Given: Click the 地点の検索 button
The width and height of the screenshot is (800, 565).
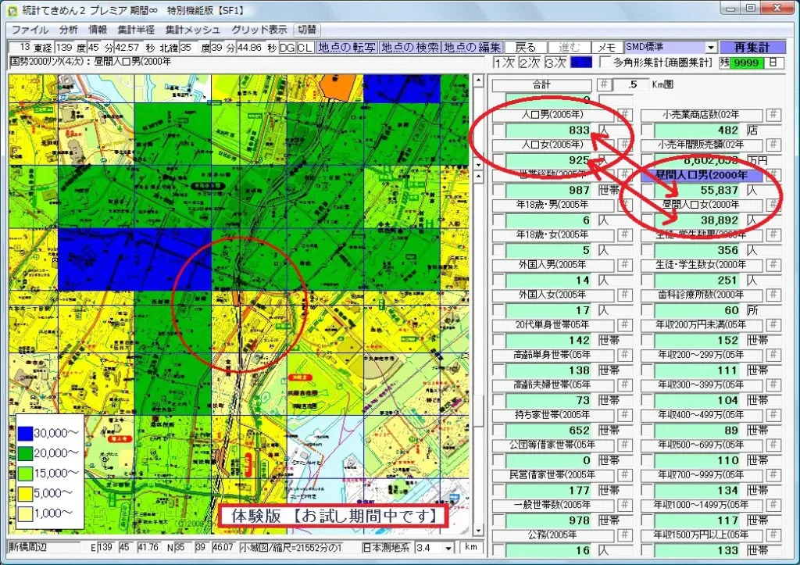Looking at the screenshot, I should pos(409,48).
